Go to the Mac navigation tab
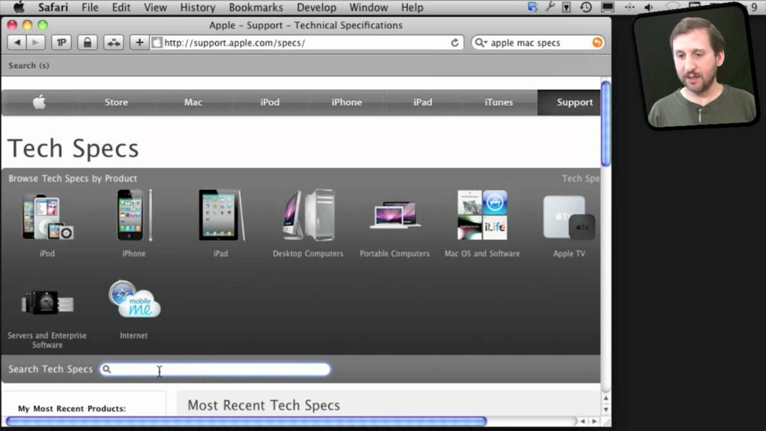 click(193, 102)
